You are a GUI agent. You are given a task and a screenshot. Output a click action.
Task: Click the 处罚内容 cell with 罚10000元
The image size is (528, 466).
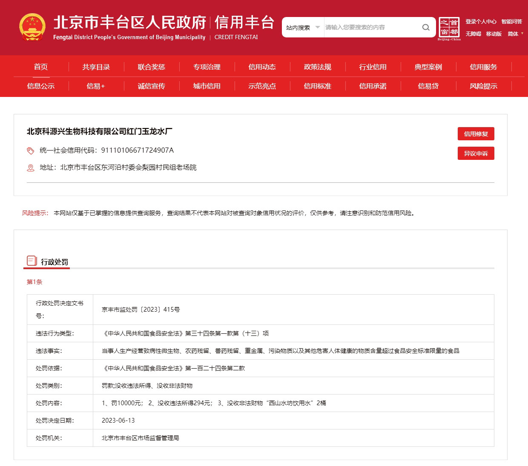pos(293,403)
